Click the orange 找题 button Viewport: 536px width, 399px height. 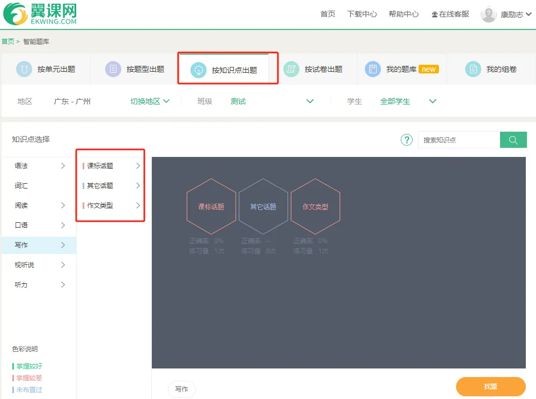pyautogui.click(x=490, y=387)
